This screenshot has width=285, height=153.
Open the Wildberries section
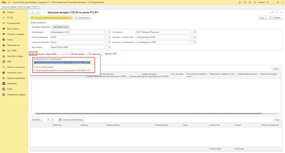tap(12, 83)
